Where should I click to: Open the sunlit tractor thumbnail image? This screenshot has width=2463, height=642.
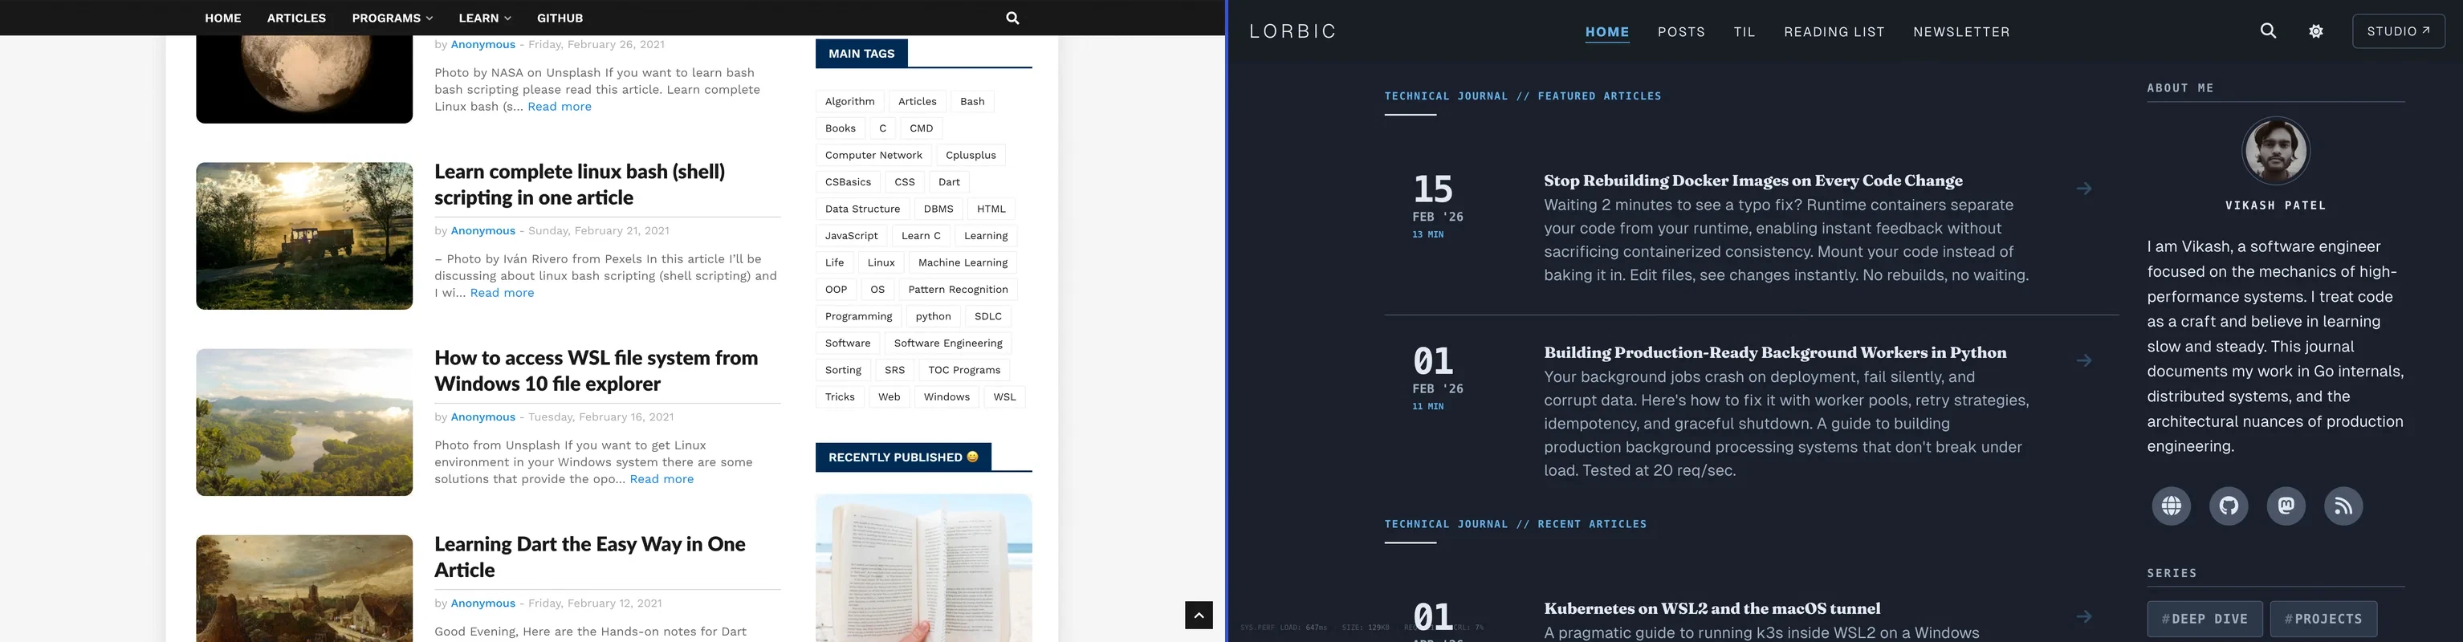coord(304,236)
